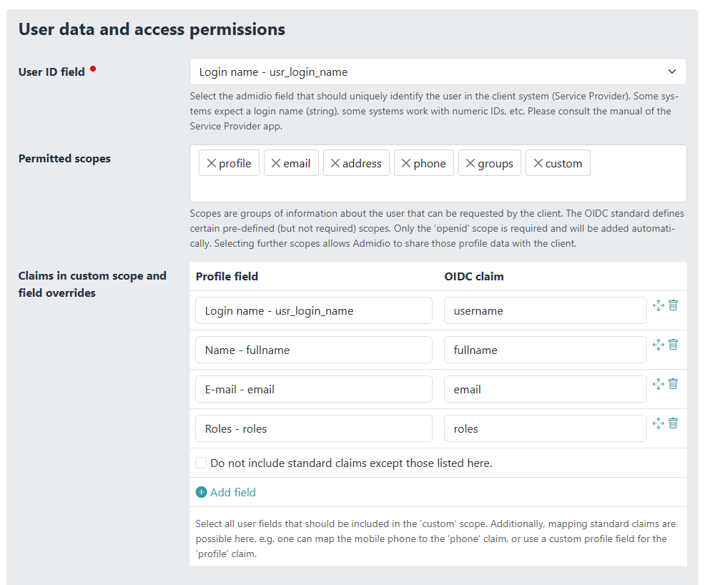Image resolution: width=710 pixels, height=585 pixels.
Task: Remove the email scope tag
Action: (x=275, y=164)
